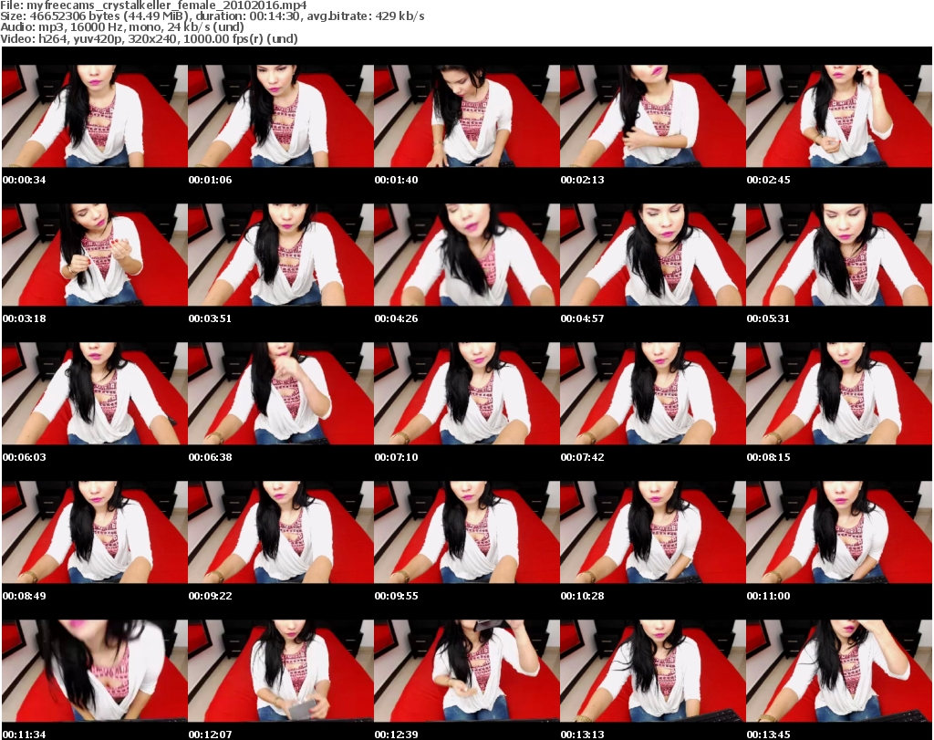934x740 pixels.
Task: Select the thumbnail frame at 00:09:22
Action: [x=281, y=533]
